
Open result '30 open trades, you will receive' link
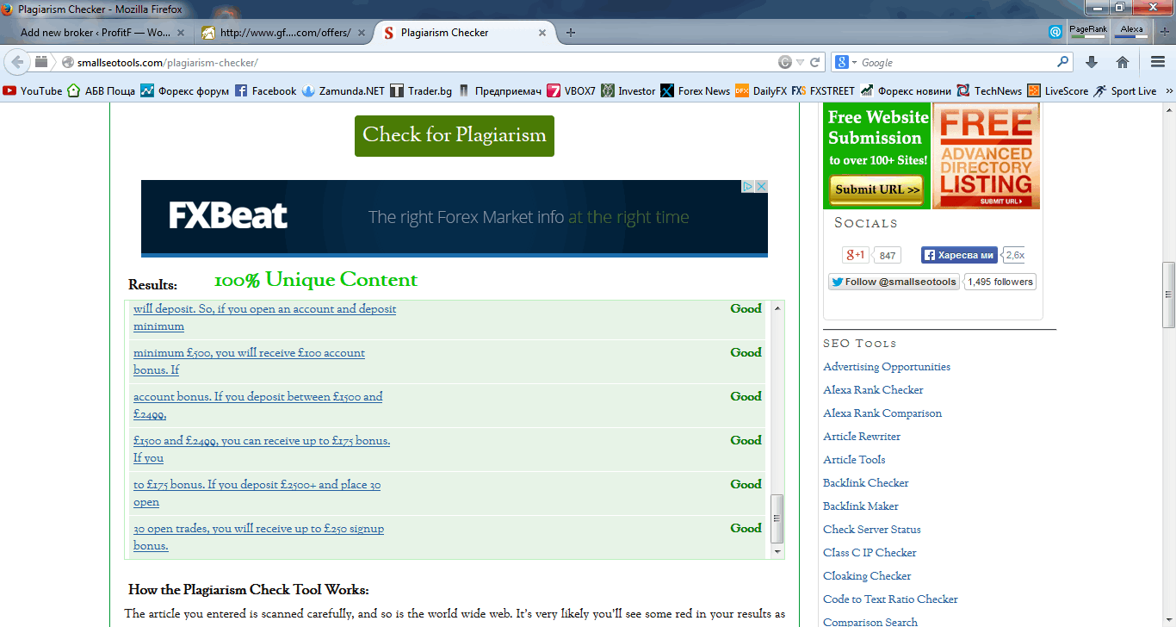258,537
